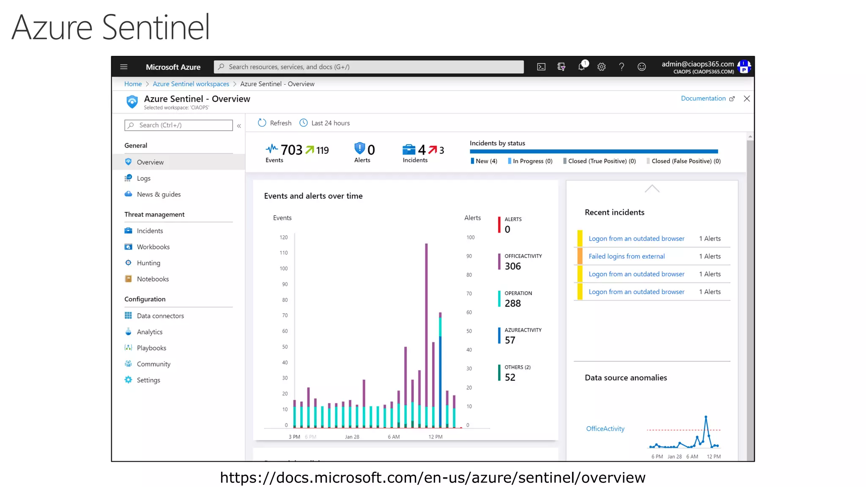Collapse the Recent incidents panel chevron
This screenshot has height=487, width=866.
(652, 189)
